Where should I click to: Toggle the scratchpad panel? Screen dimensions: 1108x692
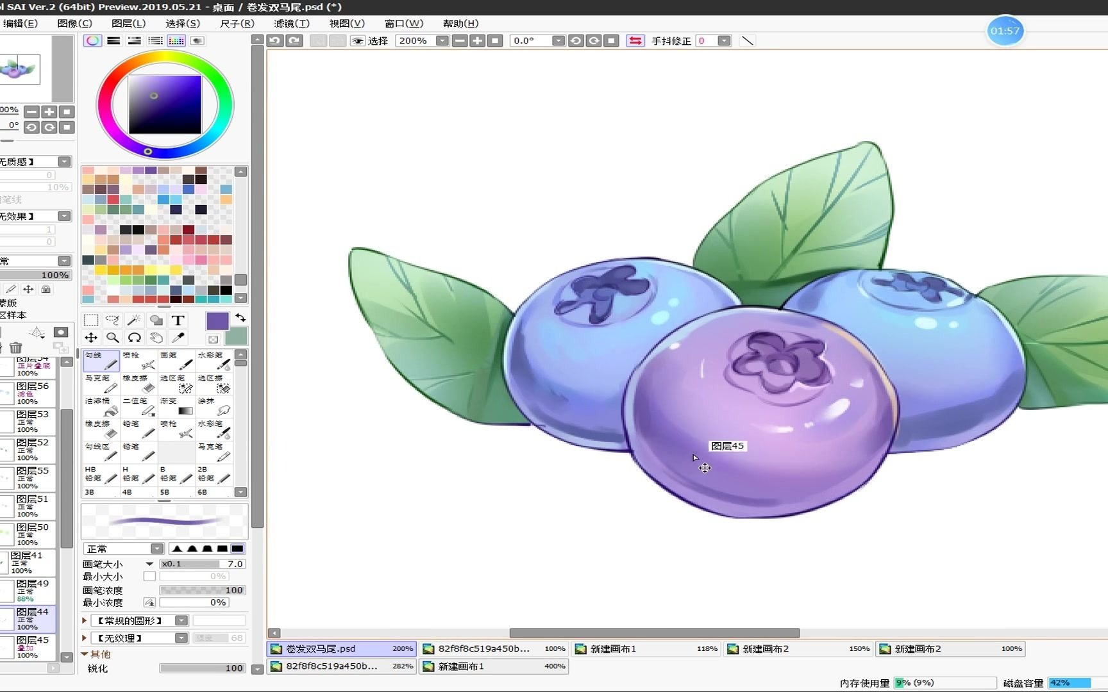[197, 40]
